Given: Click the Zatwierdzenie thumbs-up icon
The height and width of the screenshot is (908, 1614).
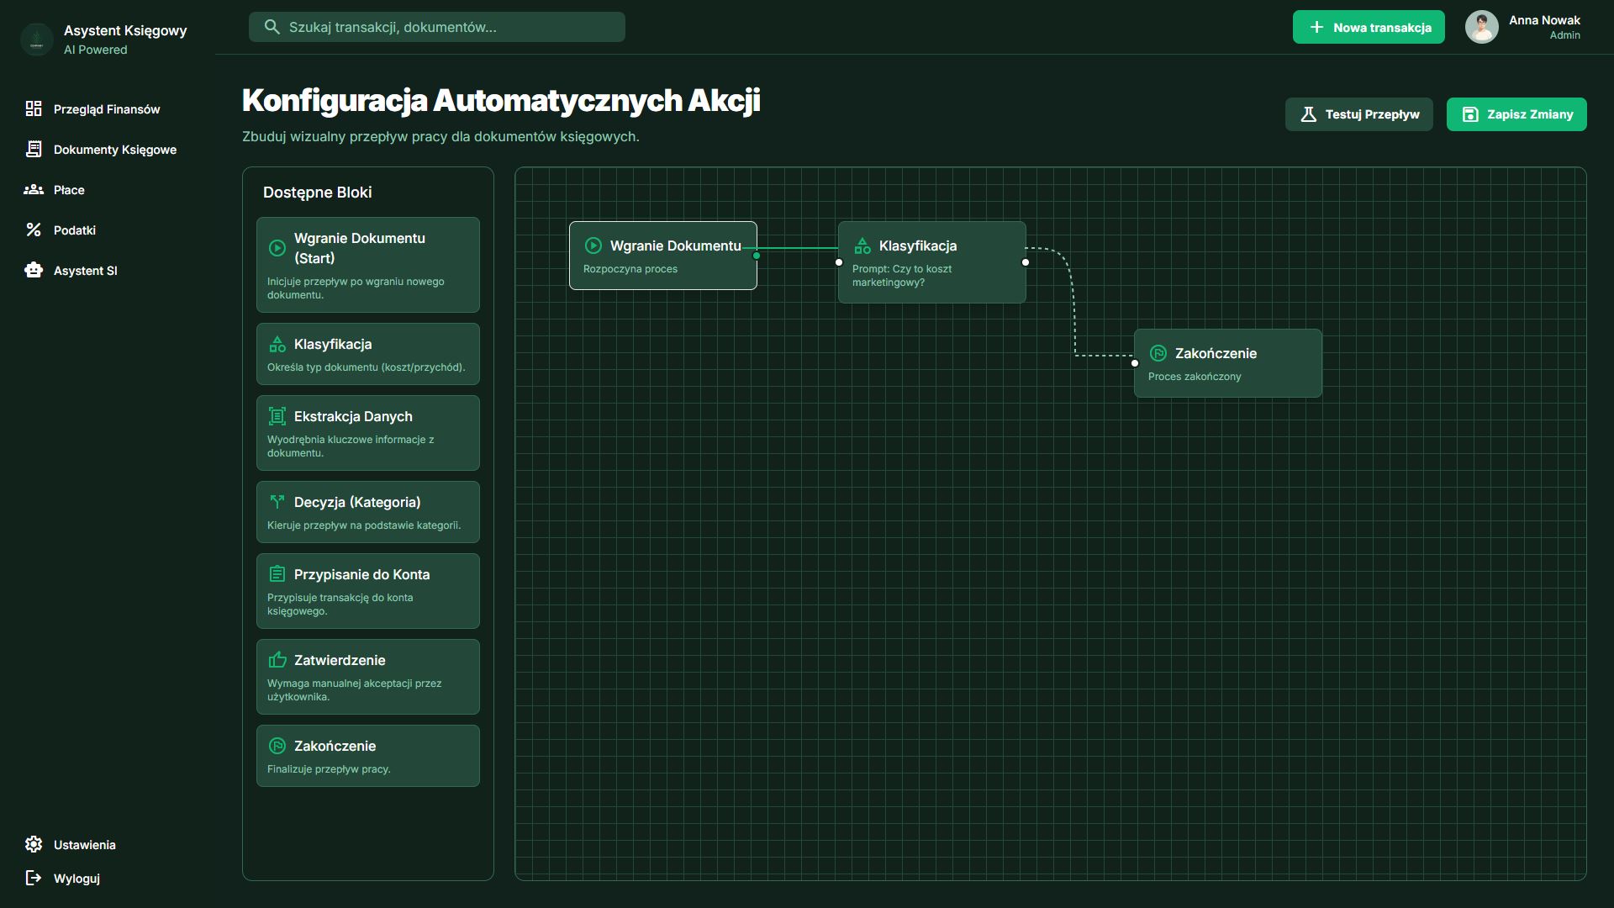Looking at the screenshot, I should coord(277,660).
